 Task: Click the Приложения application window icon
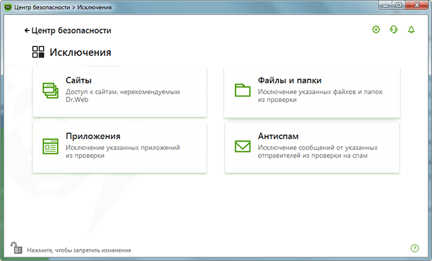(50, 146)
